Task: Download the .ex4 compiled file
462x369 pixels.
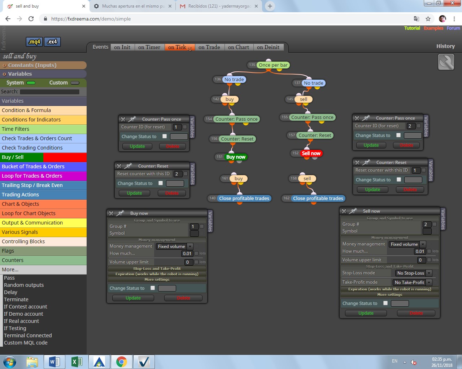Action: pos(52,42)
